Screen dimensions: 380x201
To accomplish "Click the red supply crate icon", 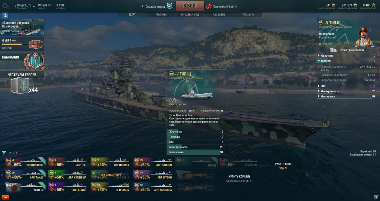I will click(x=35, y=44).
